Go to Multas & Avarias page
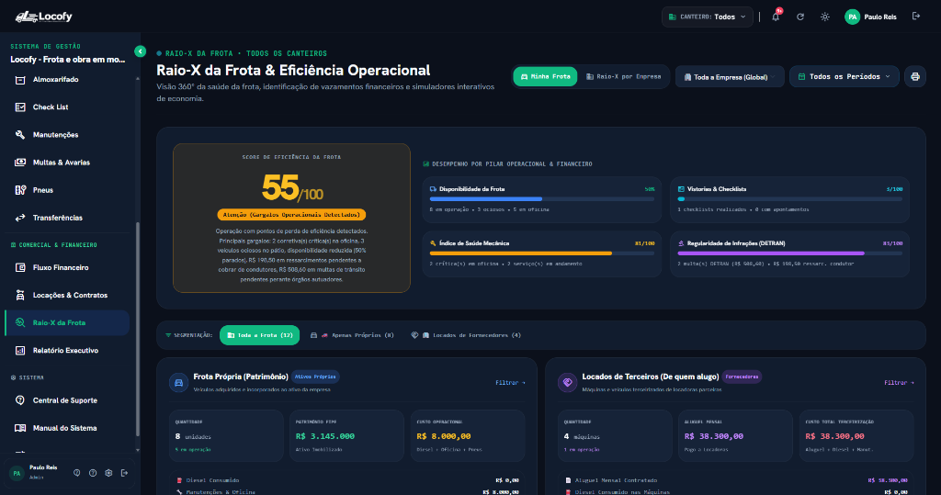Image resolution: width=941 pixels, height=495 pixels. click(67, 162)
